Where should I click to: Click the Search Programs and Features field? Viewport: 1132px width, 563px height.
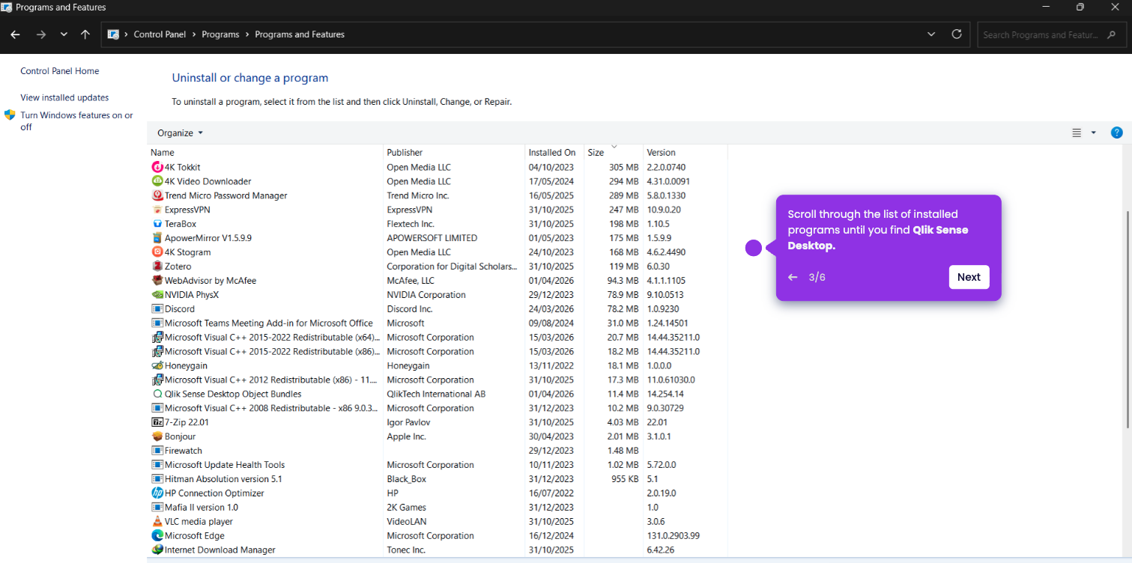coord(1052,34)
